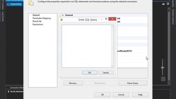Viewport: 176px width, 99px height.
Task: Collapse the General property group
Action: (63, 15)
